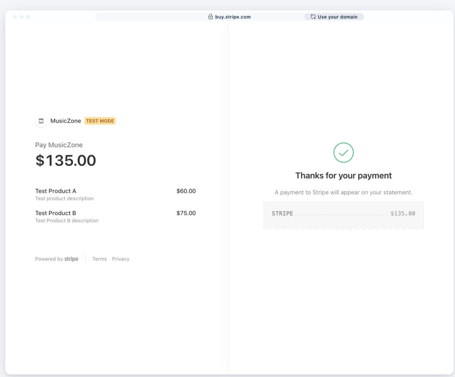This screenshot has height=377, width=455.
Task: Click the $135.00 total amount
Action: [66, 160]
